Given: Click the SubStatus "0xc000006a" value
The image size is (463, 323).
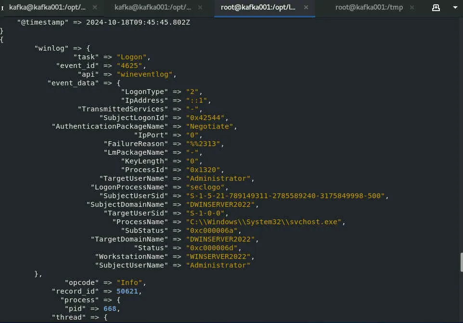Looking at the screenshot, I should (212, 230).
